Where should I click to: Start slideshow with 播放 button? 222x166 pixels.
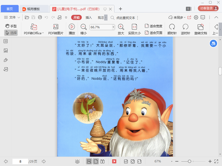pyautogui.click(x=72, y=29)
